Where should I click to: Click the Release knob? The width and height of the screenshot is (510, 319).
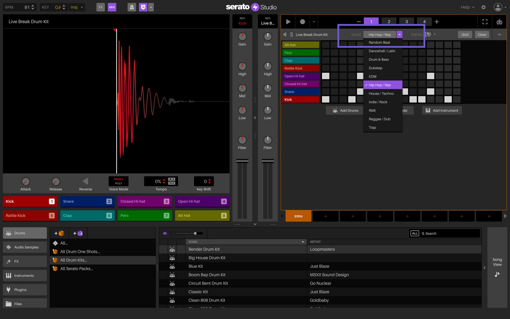tap(55, 182)
